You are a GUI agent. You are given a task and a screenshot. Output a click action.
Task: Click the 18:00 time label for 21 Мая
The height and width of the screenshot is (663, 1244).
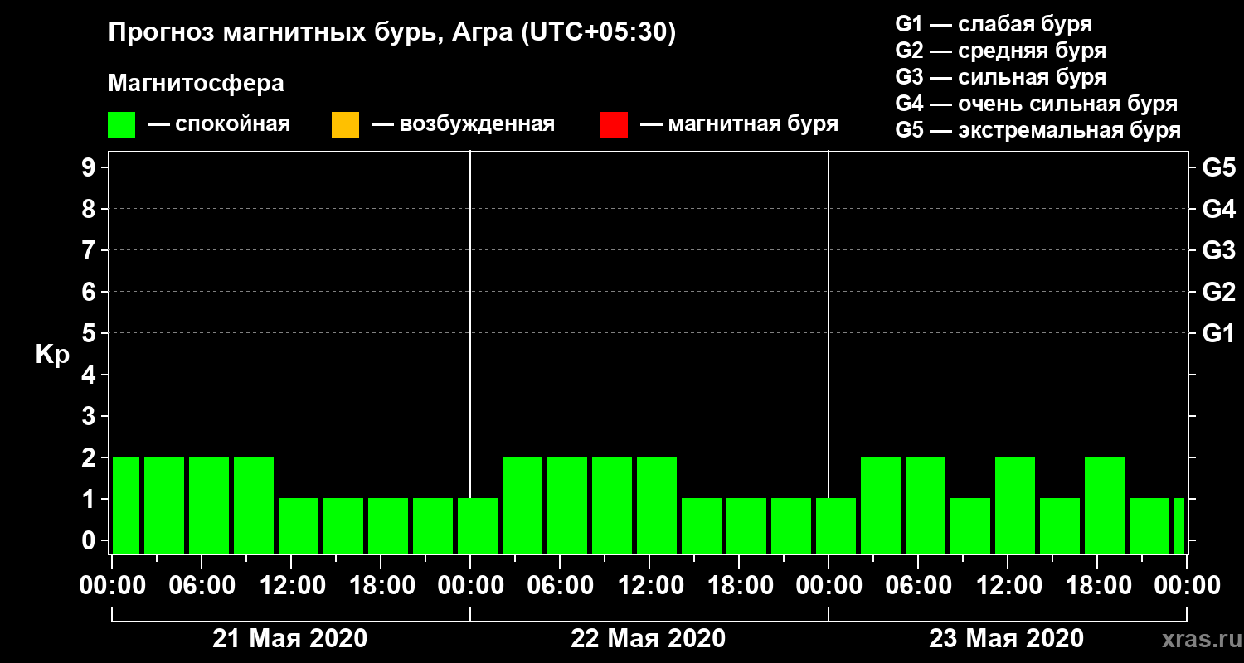click(381, 586)
